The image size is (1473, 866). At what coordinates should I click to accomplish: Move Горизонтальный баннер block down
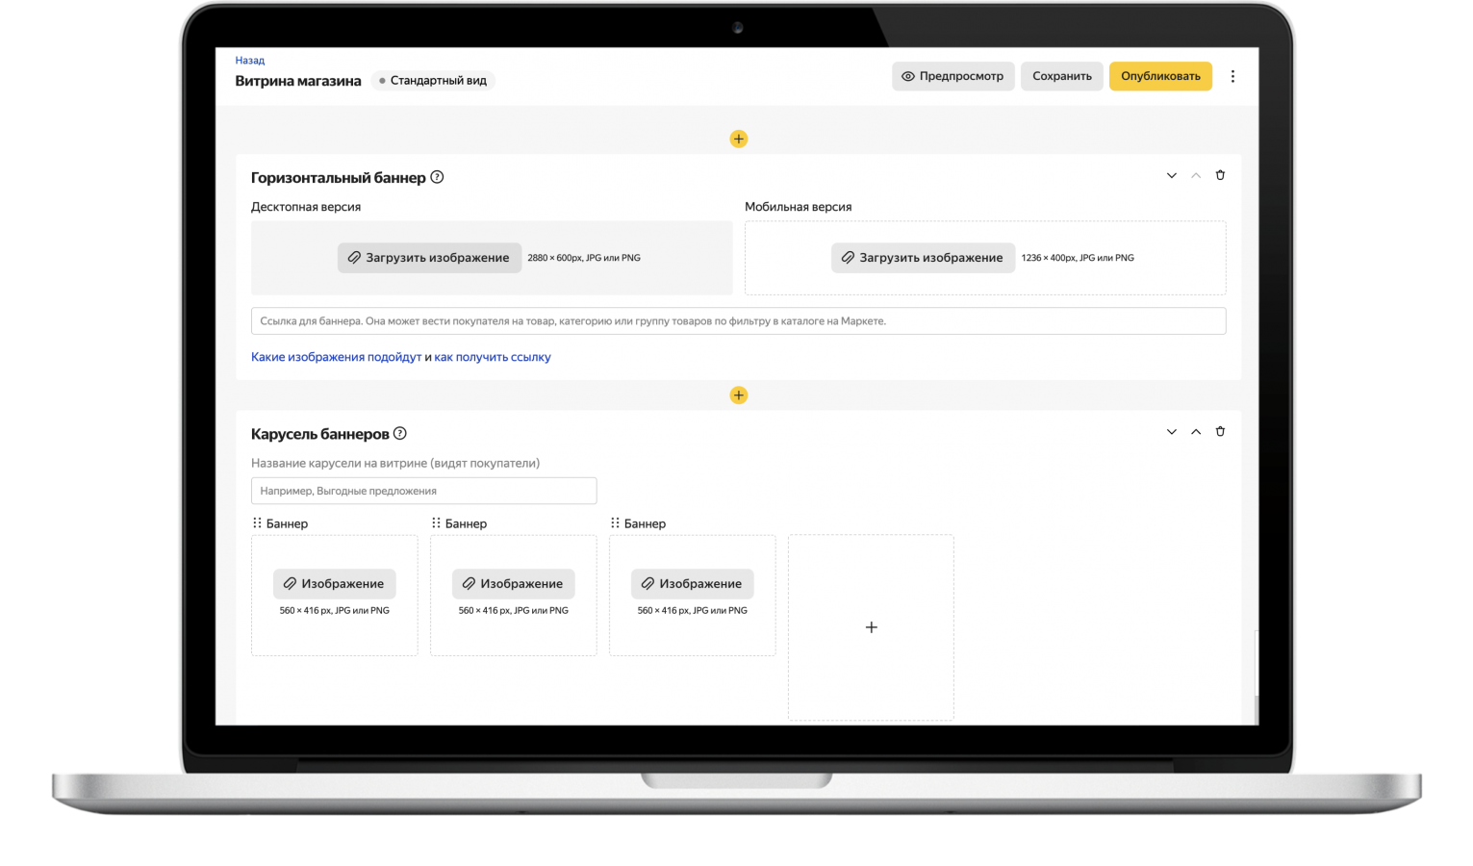tap(1171, 175)
